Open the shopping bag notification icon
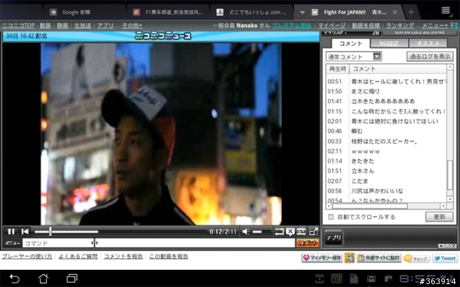The image size is (460, 287). coord(388,278)
